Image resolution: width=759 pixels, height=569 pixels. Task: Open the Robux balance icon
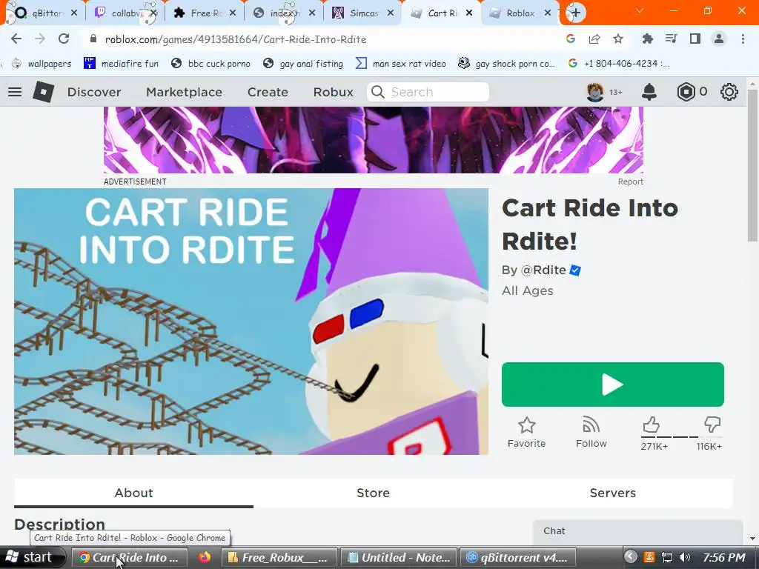(x=686, y=92)
